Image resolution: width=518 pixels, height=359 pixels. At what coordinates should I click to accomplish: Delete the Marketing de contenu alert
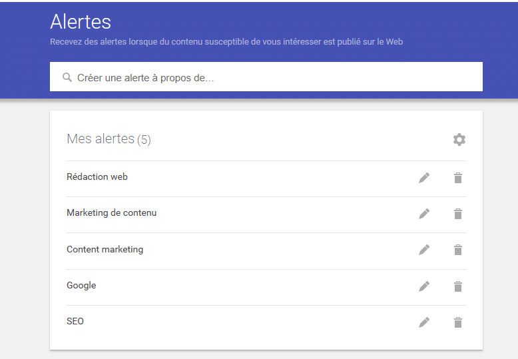[x=458, y=214]
